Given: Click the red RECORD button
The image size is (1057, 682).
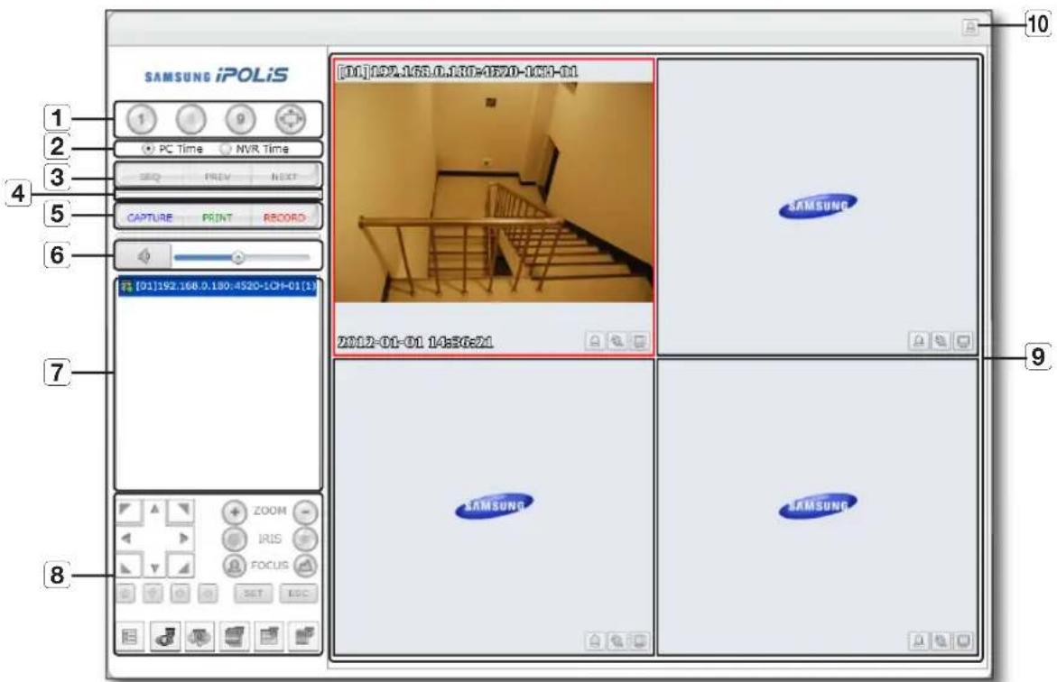Looking at the screenshot, I should 284,217.
